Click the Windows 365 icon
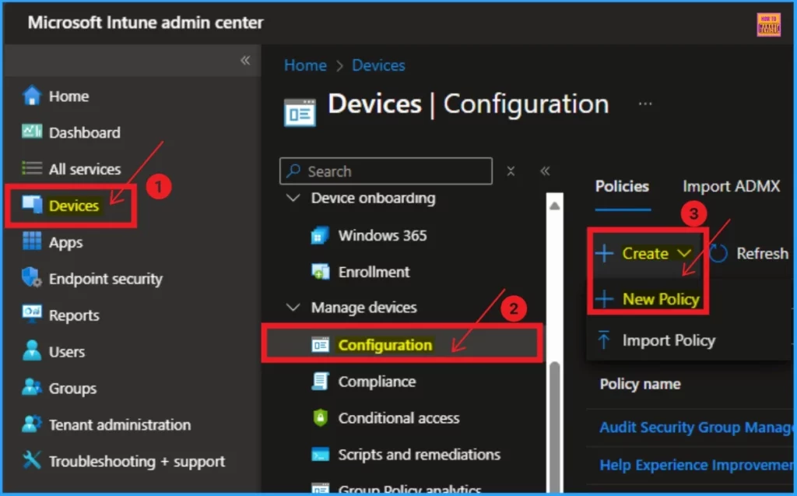This screenshot has height=496, width=797. pos(320,235)
